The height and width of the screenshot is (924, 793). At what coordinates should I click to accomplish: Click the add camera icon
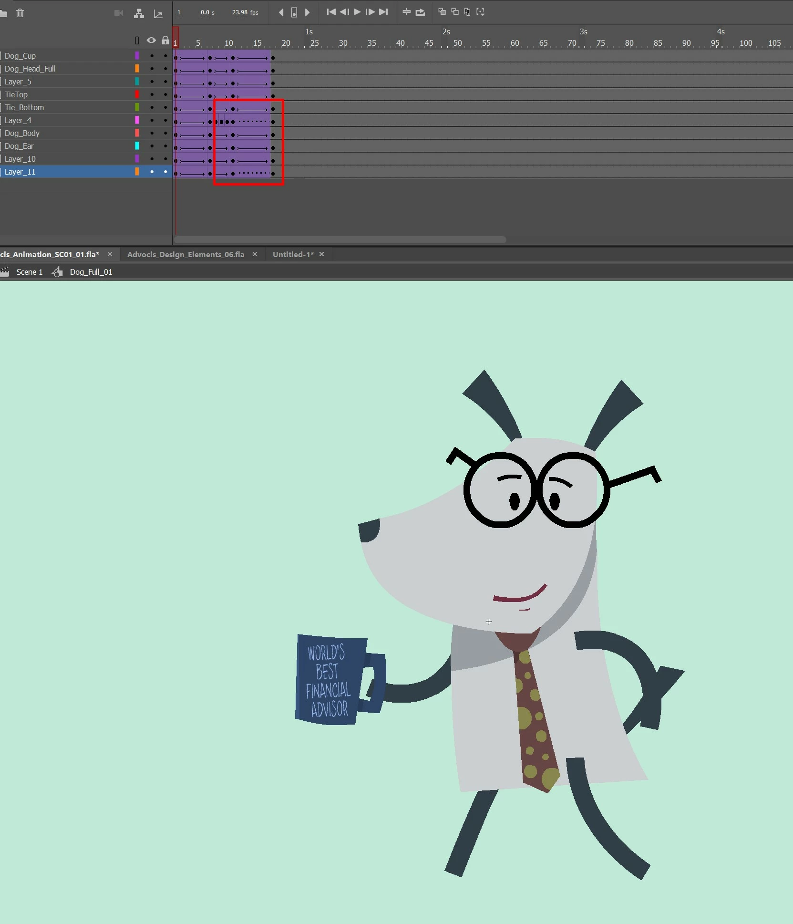tap(119, 13)
